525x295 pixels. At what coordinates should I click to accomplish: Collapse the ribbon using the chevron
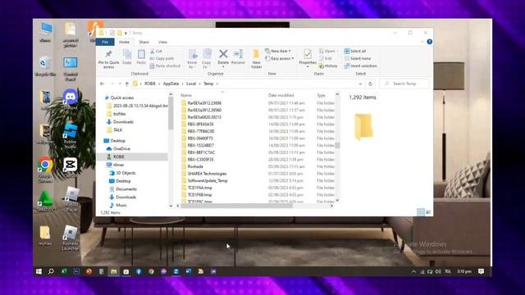(422, 42)
